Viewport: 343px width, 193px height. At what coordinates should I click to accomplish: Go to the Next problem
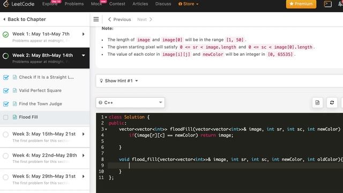[145, 19]
